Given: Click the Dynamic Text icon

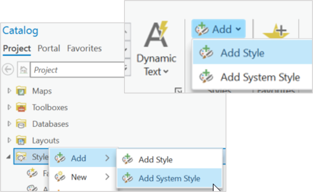Looking at the screenshot, I should click(156, 35).
